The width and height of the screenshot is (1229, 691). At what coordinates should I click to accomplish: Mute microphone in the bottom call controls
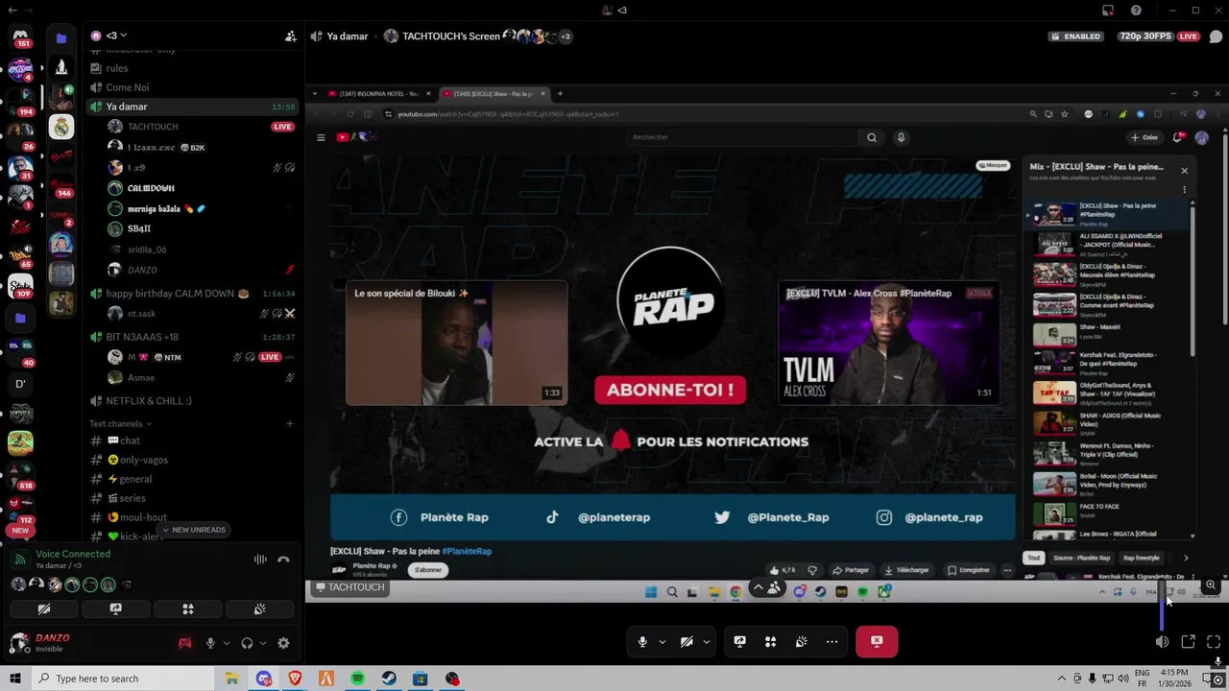(x=642, y=641)
